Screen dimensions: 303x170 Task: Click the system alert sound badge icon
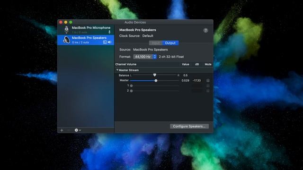105,42
